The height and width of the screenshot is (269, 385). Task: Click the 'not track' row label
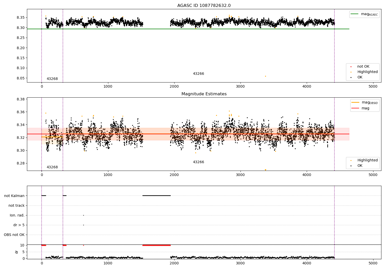tap(16, 205)
